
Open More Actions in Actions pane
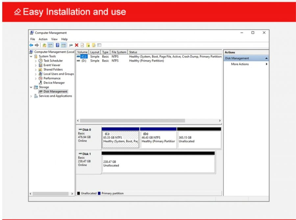tap(240, 64)
